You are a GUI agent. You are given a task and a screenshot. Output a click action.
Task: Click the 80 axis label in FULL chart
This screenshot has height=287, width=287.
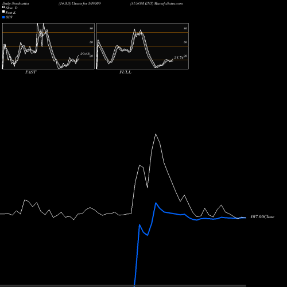185,28
